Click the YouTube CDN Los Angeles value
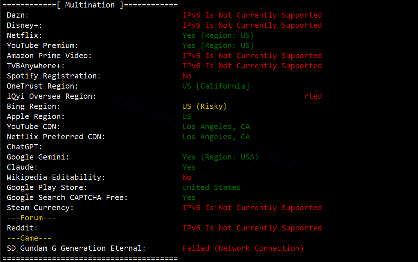The height and width of the screenshot is (262, 418). coord(216,127)
